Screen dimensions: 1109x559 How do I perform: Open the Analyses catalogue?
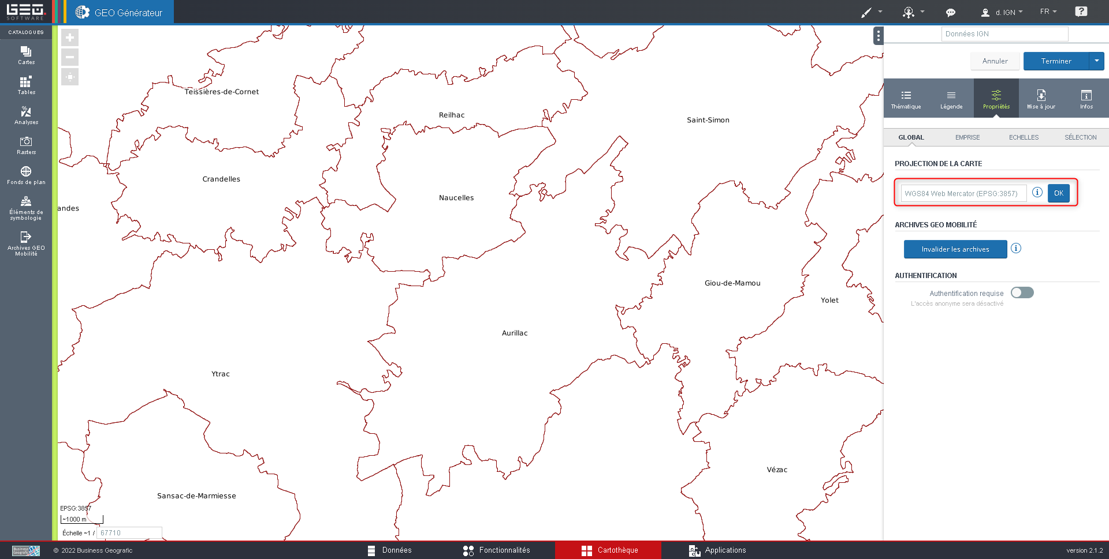point(26,115)
